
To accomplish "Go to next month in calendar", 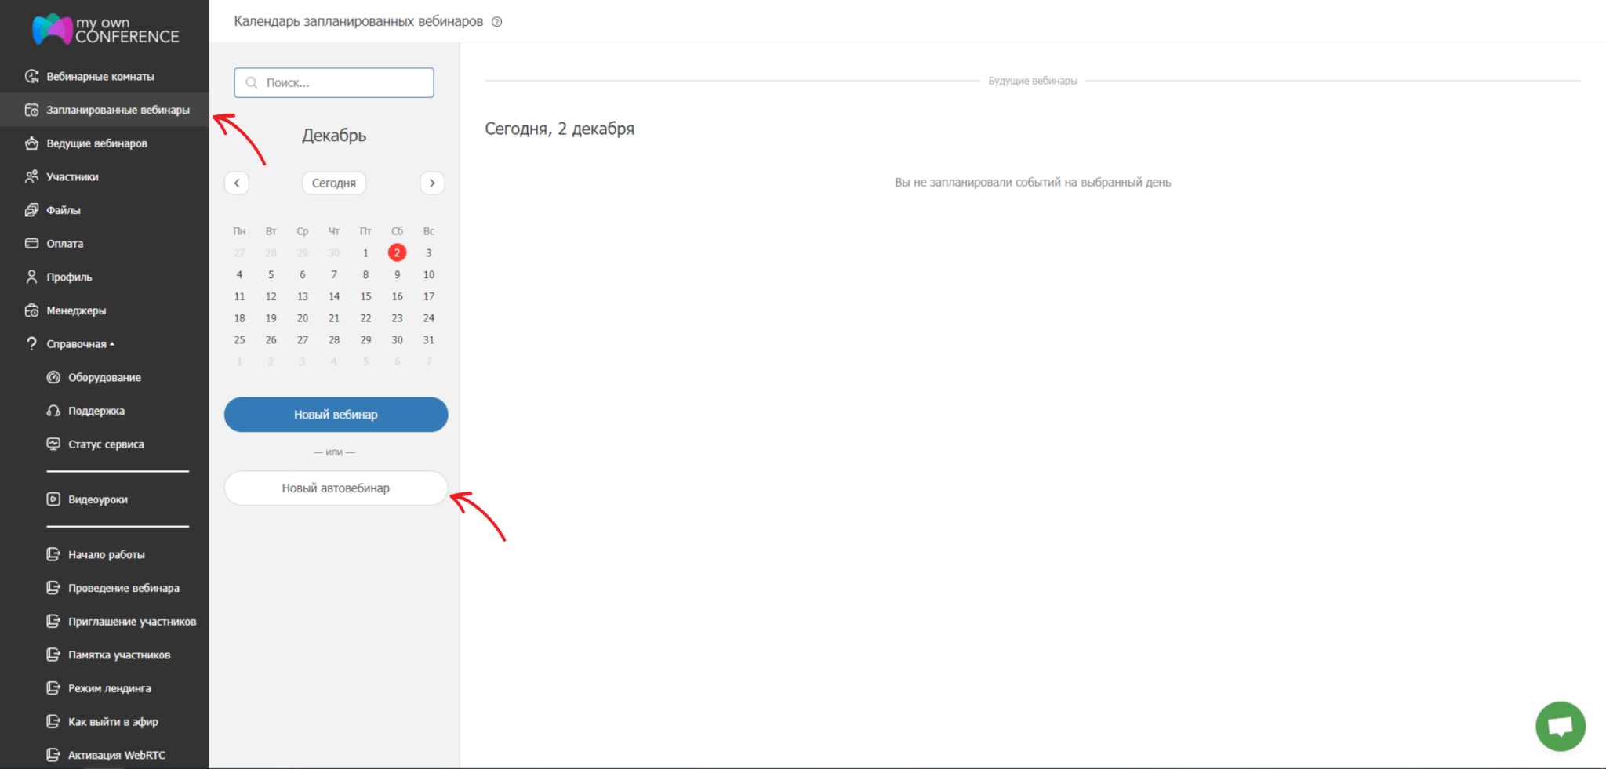I will [432, 183].
